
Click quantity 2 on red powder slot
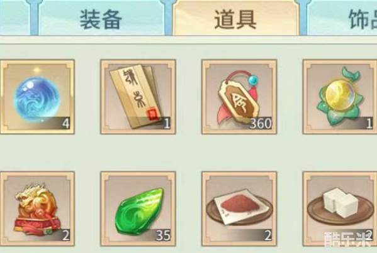(268, 235)
